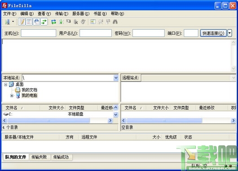
Task: Open the 文件(F) menu
Action: click(x=10, y=14)
